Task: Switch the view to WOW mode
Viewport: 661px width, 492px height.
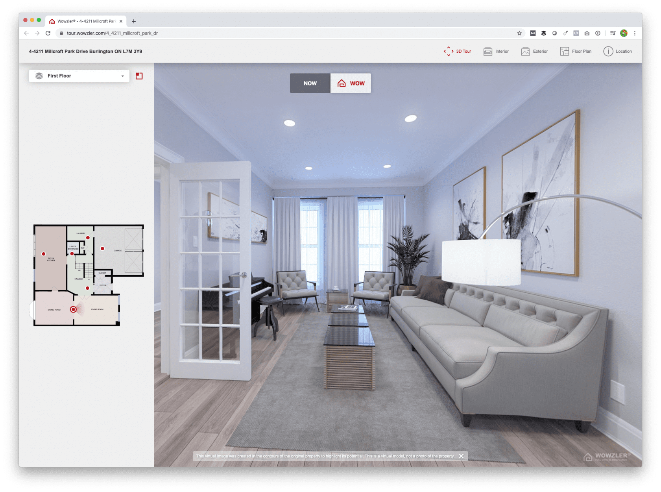Action: click(x=350, y=83)
